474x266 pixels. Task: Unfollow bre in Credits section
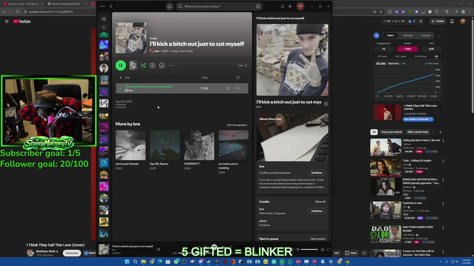[x=317, y=211]
